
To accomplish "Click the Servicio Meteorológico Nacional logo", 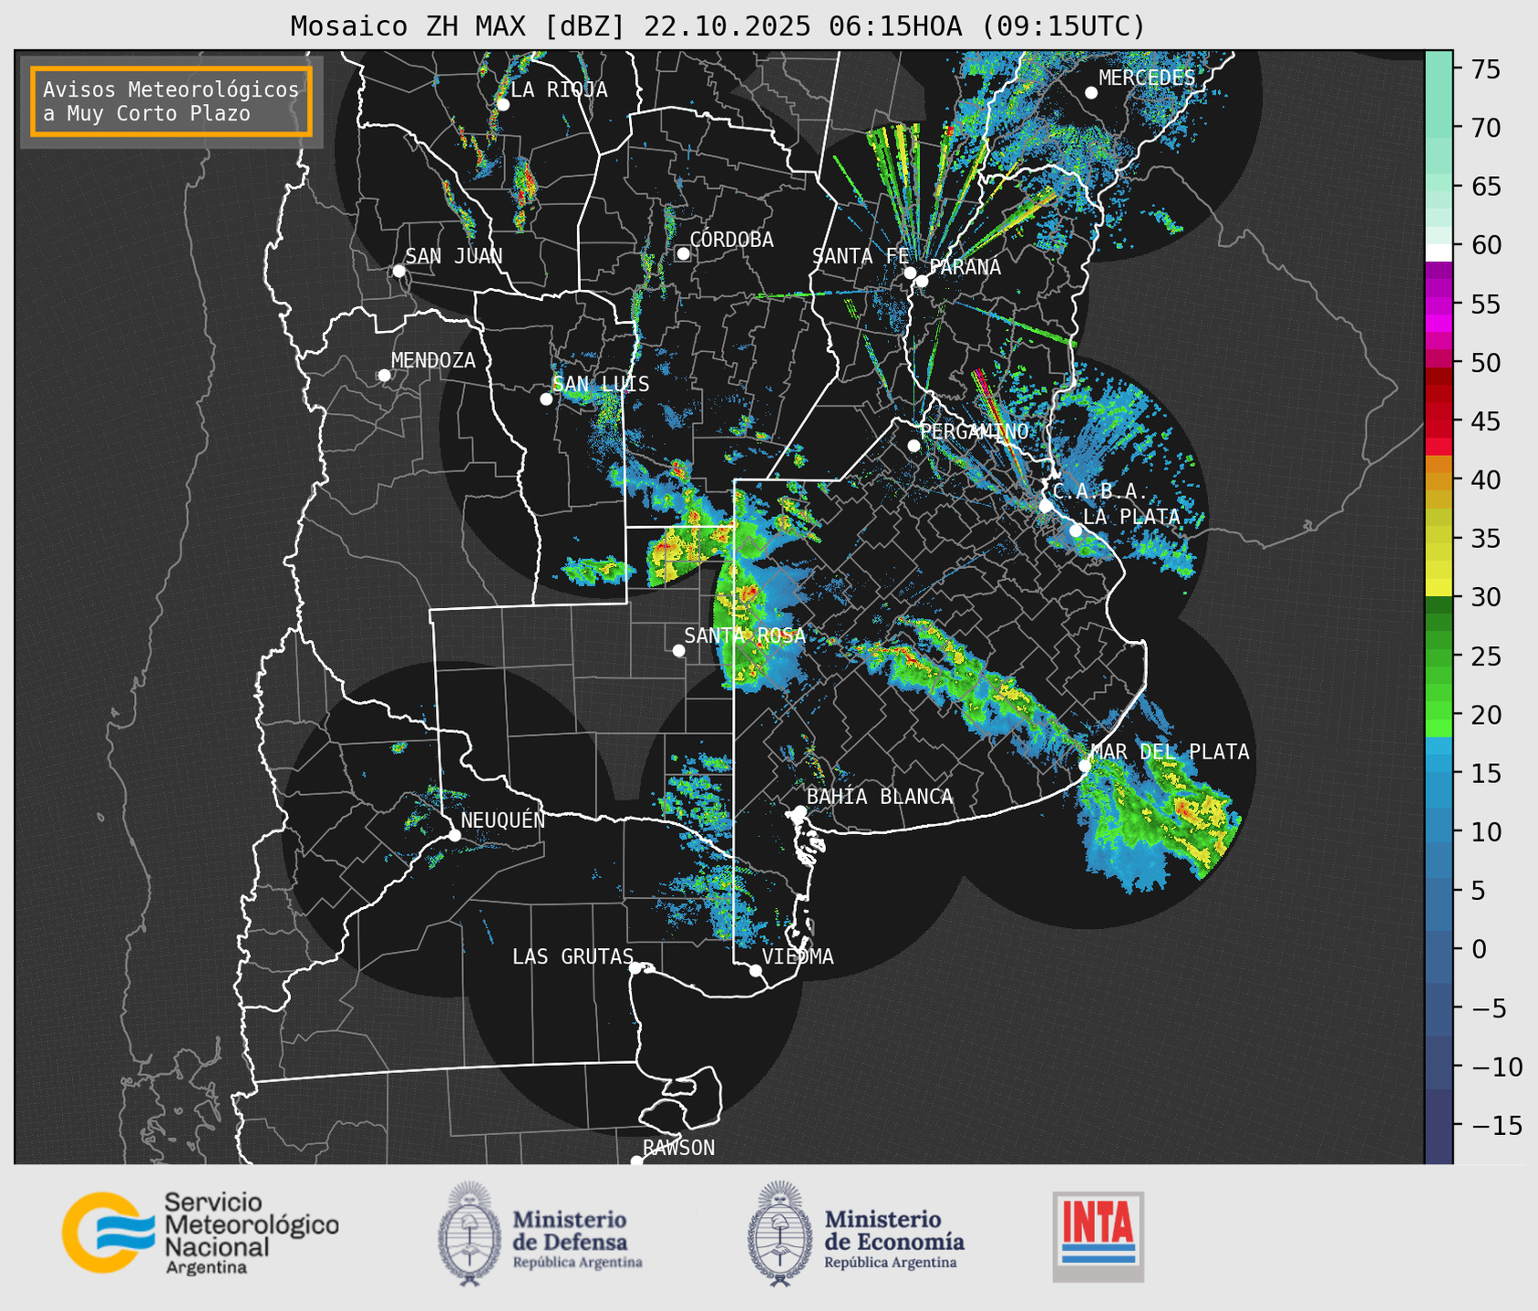I will (x=201, y=1233).
